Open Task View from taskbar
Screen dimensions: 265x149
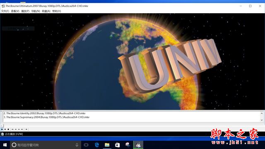click(x=86, y=145)
